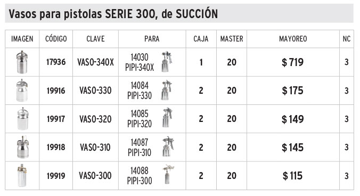Image resolution: width=360 pixels, height=196 pixels.
Task: Select the MAYOREO column header
Action: point(293,39)
